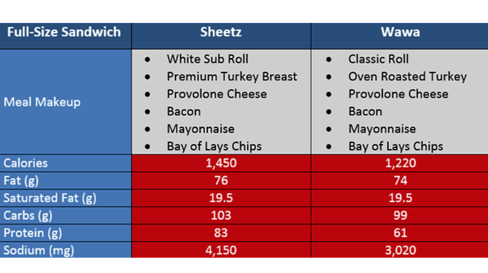This screenshot has width=488, height=273.
Task: Select the Sodium (mg) row label
Action: pos(39,251)
